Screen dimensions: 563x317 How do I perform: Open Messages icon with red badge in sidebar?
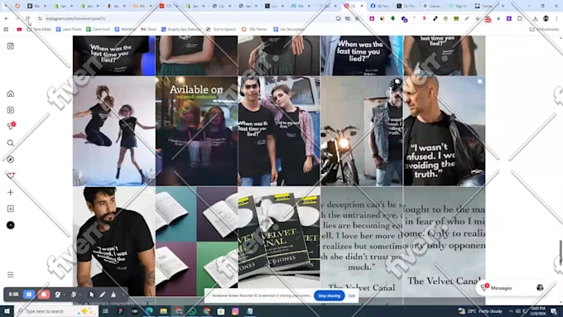[x=11, y=126]
